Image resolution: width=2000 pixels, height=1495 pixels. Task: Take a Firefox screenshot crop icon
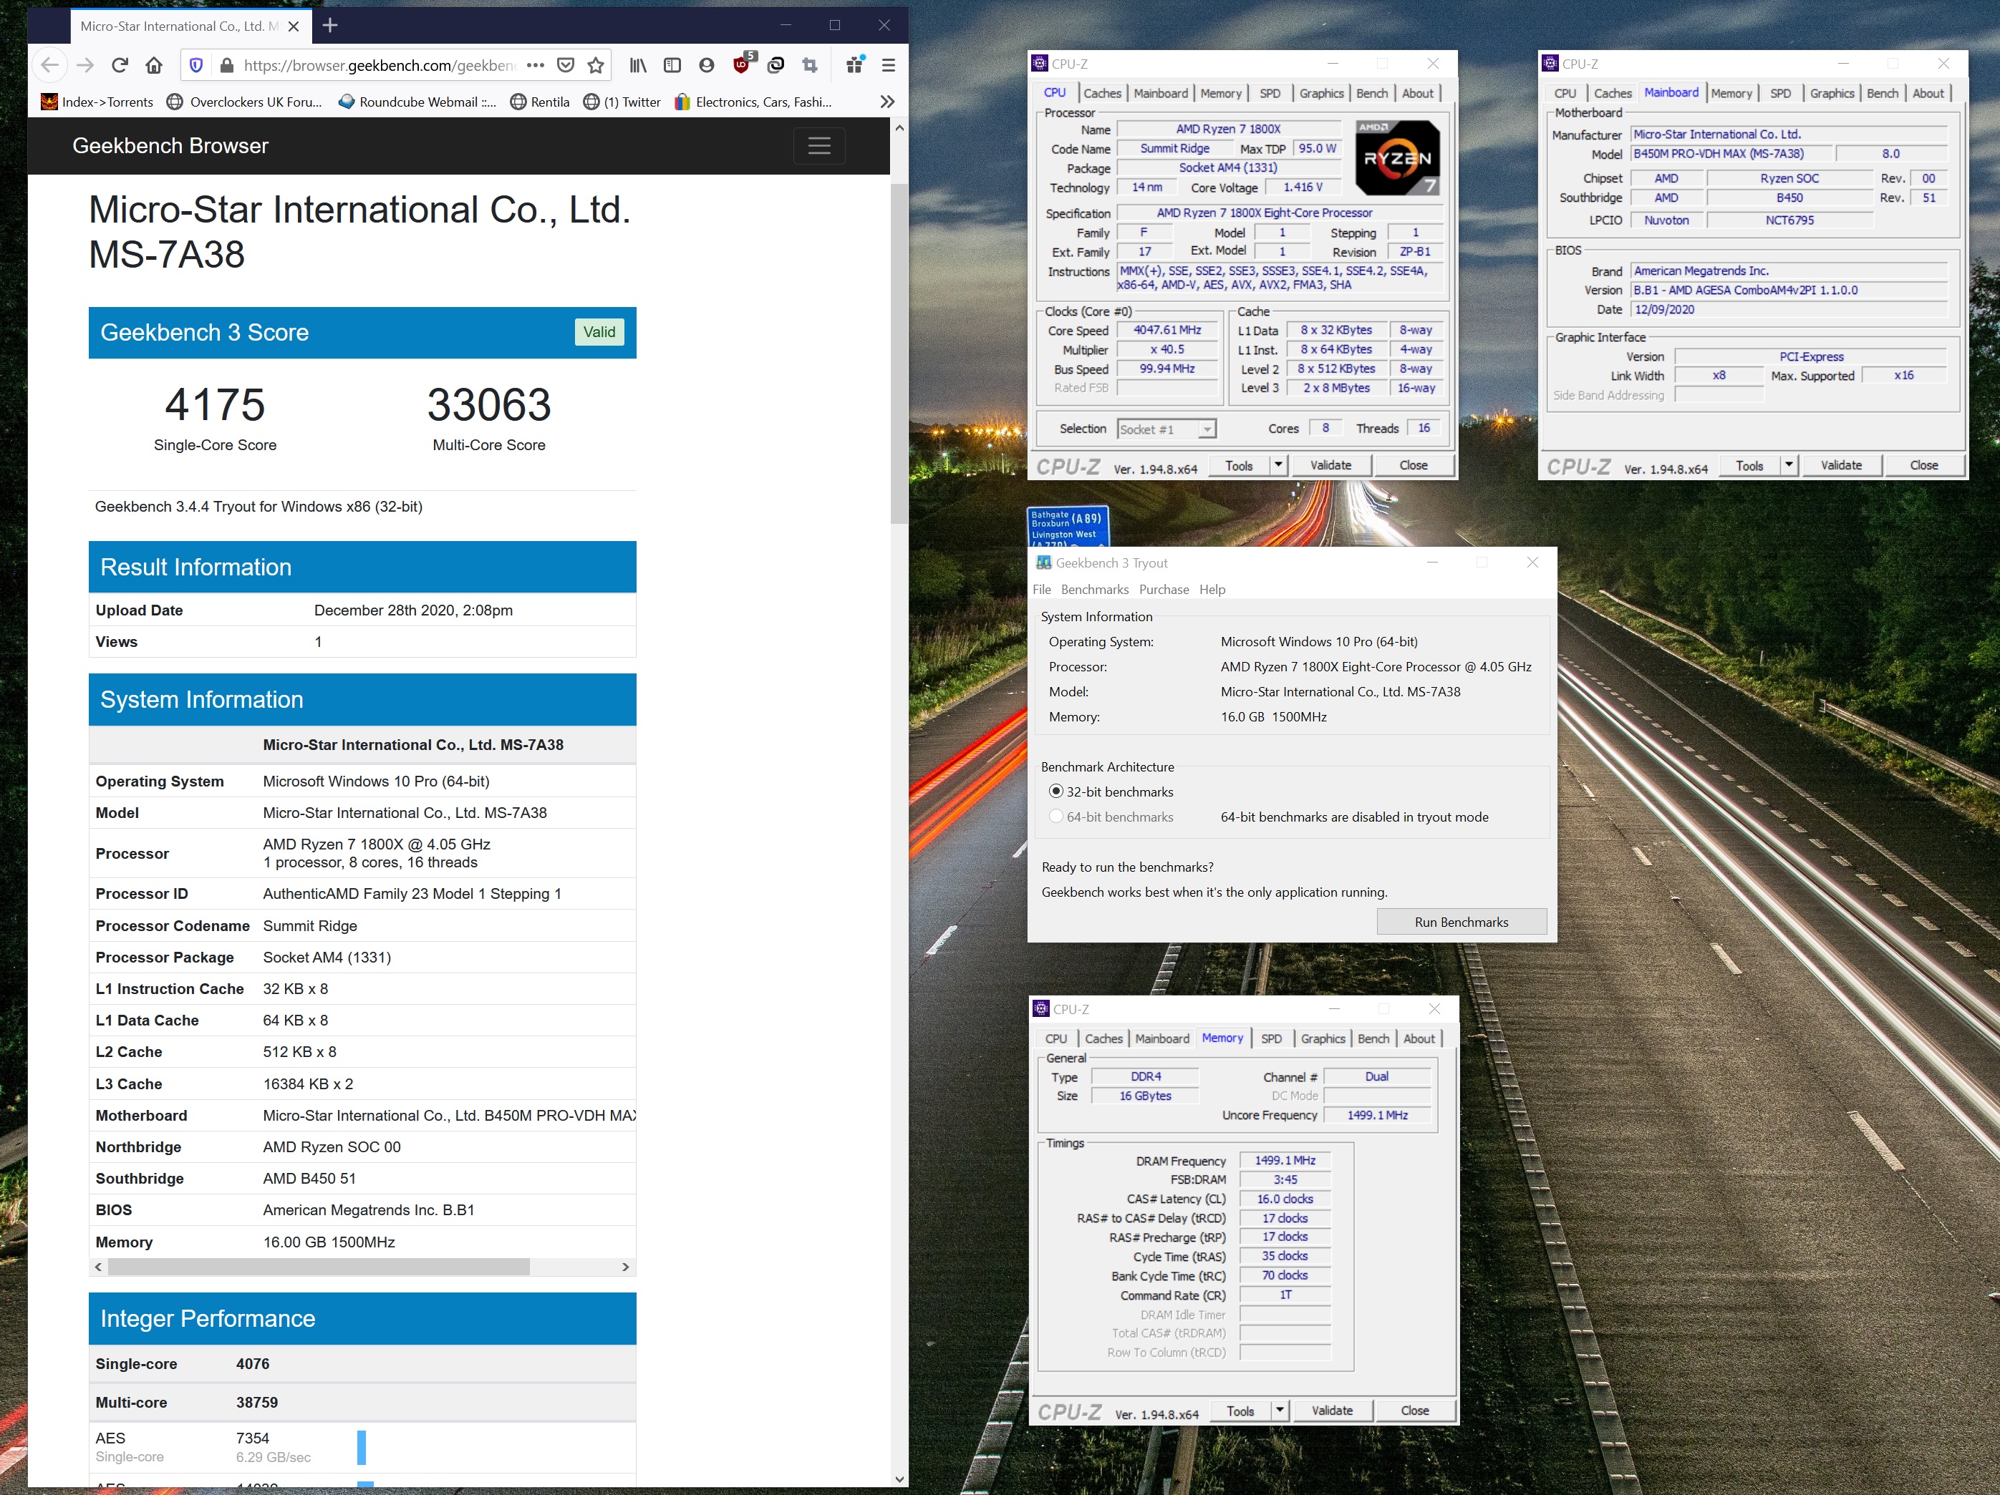810,65
